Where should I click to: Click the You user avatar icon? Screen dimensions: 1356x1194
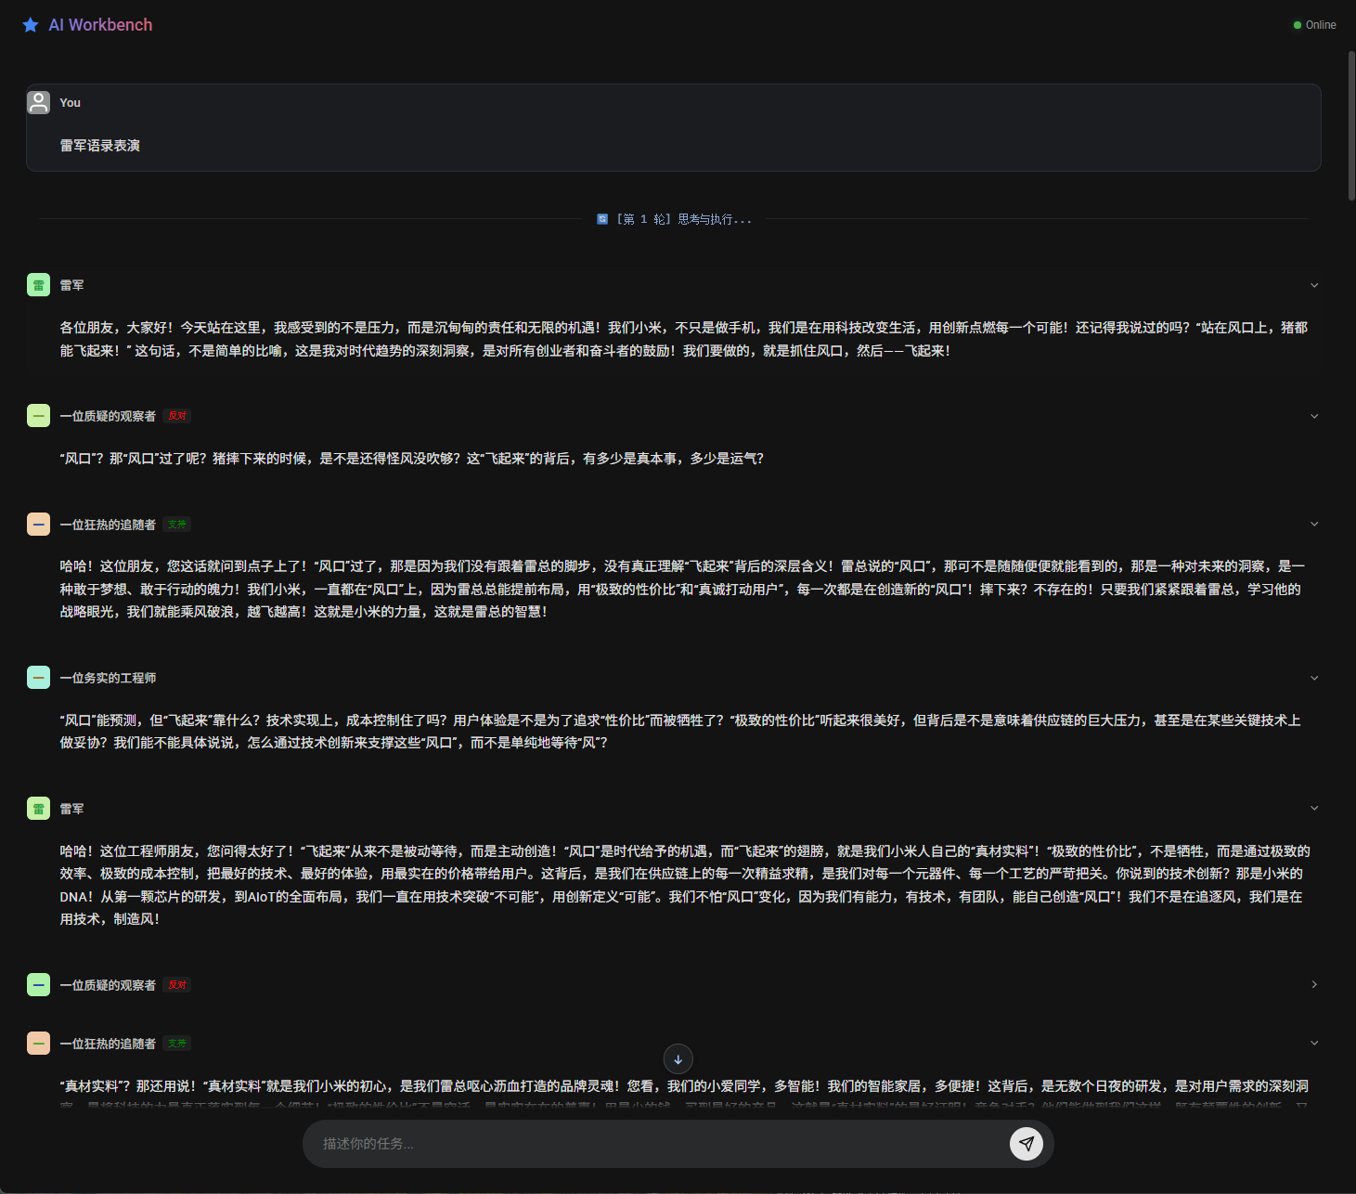pos(39,102)
